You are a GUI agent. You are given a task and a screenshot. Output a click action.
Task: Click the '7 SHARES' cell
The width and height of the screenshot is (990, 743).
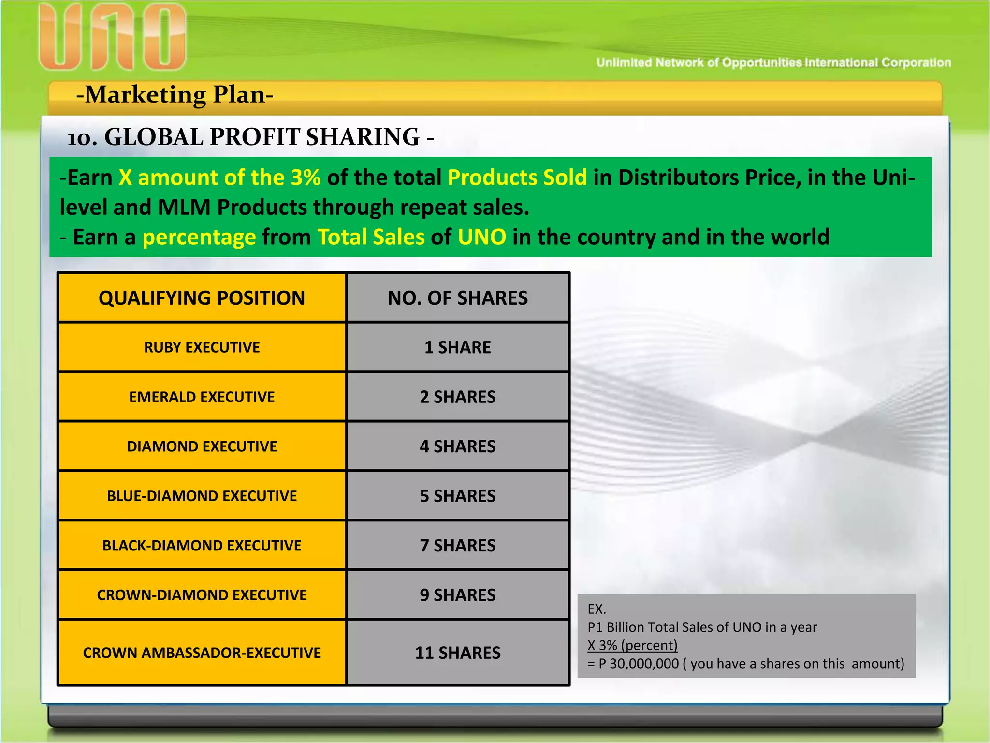458,545
